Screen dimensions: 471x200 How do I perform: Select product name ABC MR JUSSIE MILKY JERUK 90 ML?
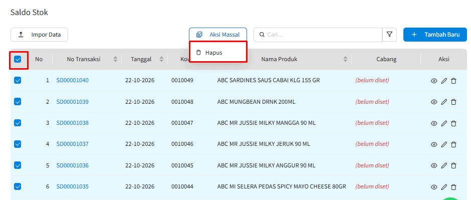point(264,144)
